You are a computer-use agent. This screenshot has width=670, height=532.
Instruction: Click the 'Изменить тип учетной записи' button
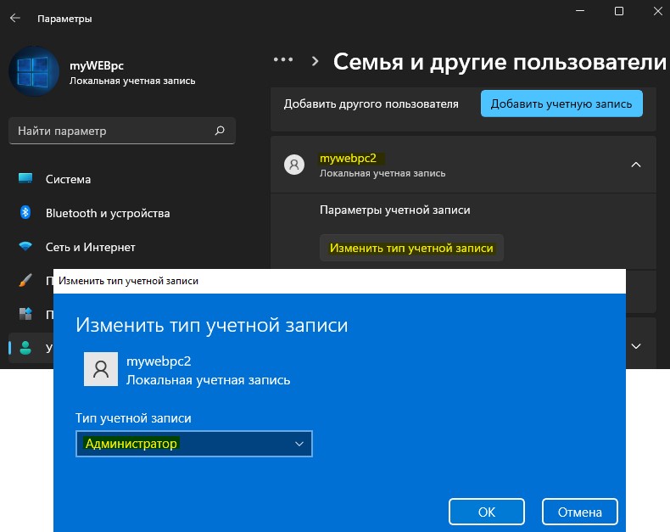(411, 248)
